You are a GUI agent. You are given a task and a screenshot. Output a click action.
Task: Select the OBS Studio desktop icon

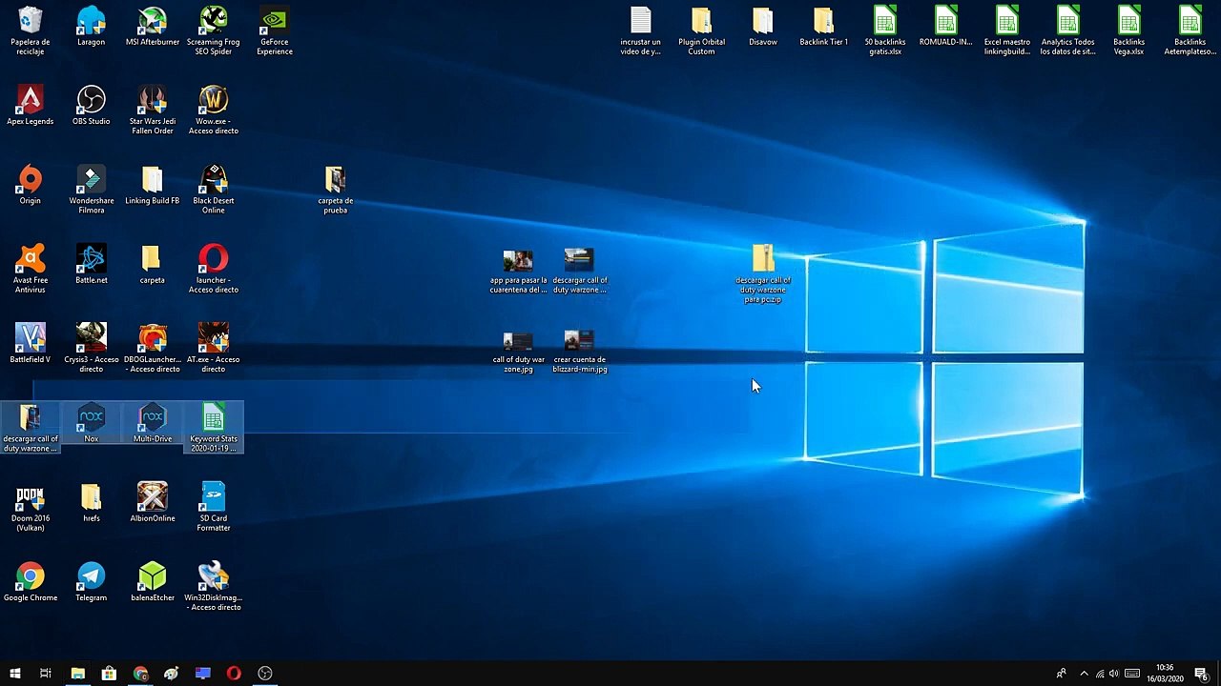[x=91, y=106]
